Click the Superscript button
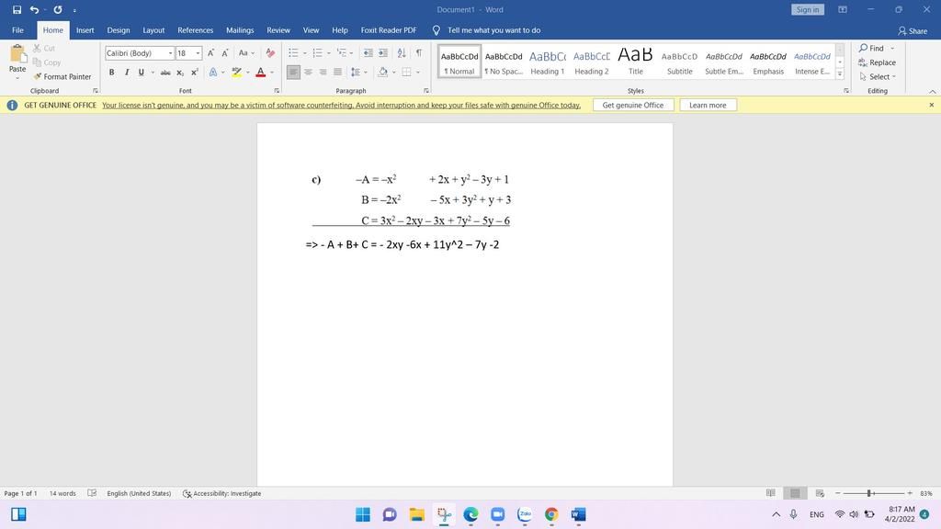Viewport: 941px width, 529px height. (195, 73)
